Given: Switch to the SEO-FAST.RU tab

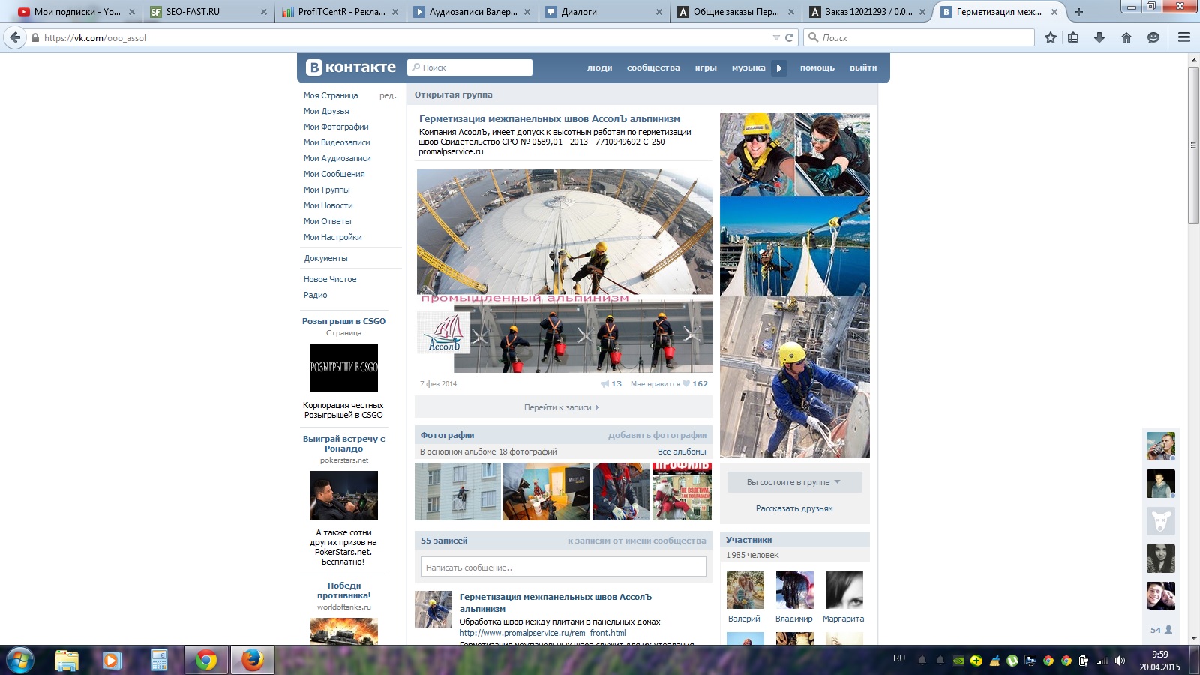Looking at the screenshot, I should click(x=208, y=12).
